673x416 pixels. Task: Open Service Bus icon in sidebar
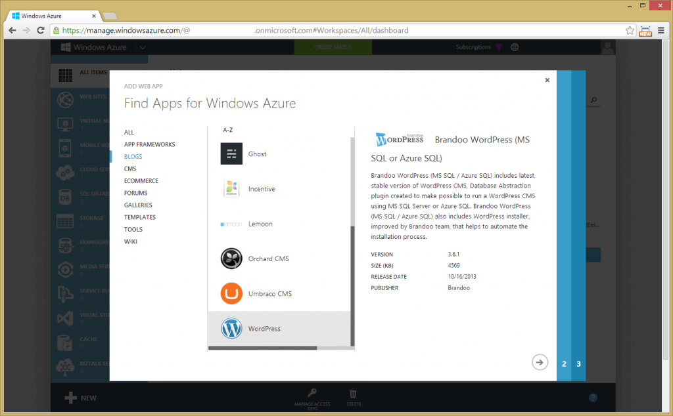pyautogui.click(x=65, y=294)
